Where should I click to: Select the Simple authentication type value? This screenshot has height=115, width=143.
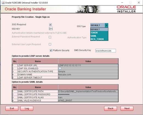(88, 72)
